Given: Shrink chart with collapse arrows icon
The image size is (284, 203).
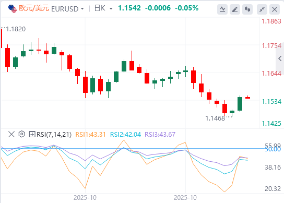Looking at the screenshot, I should [262, 9].
